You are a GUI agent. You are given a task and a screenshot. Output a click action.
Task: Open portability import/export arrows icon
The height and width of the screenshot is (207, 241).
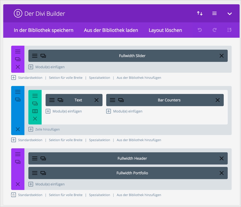click(200, 13)
